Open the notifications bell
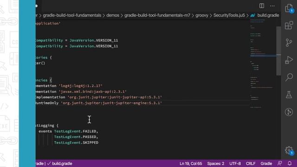Viewport: 297px width, 167px height. [x=290, y=163]
